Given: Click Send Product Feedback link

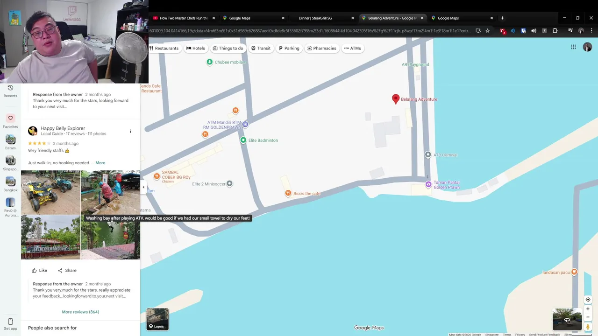Looking at the screenshot, I should coord(544,335).
